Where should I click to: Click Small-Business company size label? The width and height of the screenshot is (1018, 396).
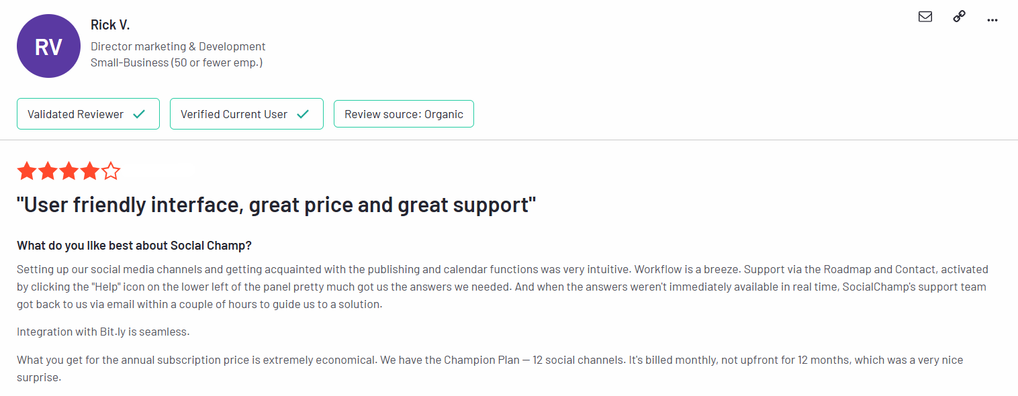177,62
